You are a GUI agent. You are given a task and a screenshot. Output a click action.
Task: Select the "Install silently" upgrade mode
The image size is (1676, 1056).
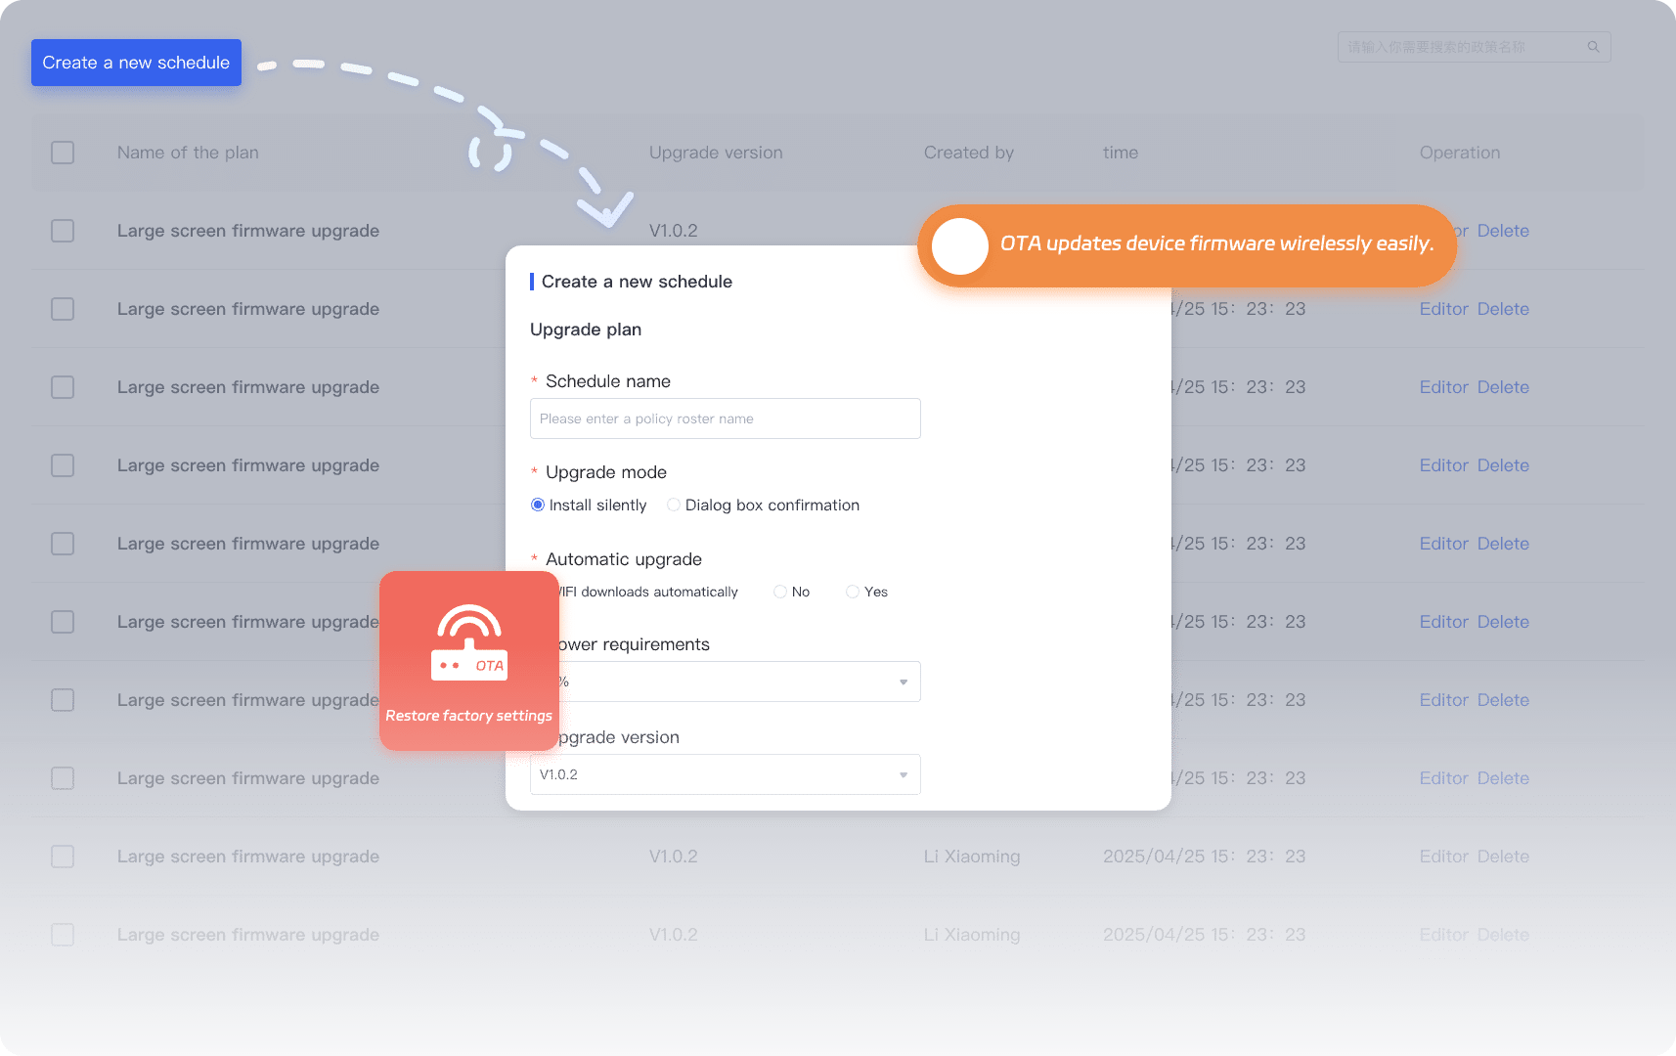click(538, 505)
